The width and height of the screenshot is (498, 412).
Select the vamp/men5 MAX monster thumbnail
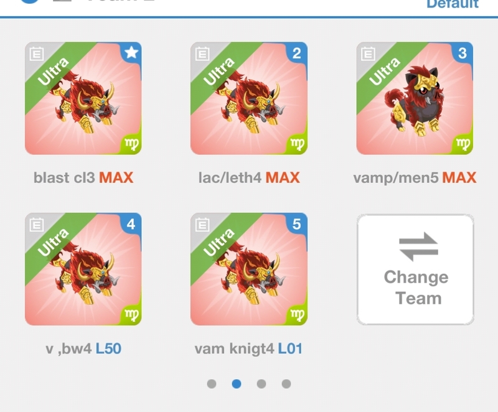tap(415, 98)
